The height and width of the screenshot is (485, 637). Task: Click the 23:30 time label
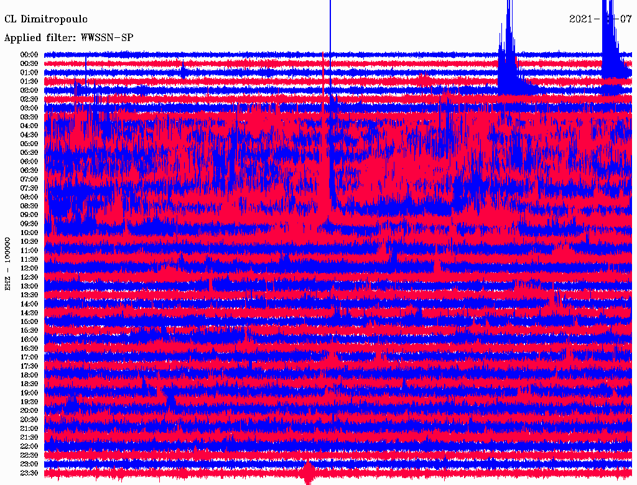pos(29,473)
